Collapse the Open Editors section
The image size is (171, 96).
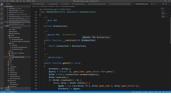coord(5,6)
